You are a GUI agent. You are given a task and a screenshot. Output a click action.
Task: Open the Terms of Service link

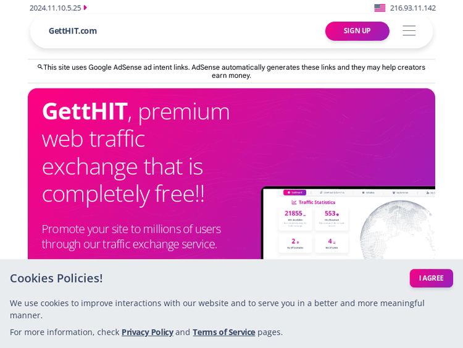pos(223,332)
